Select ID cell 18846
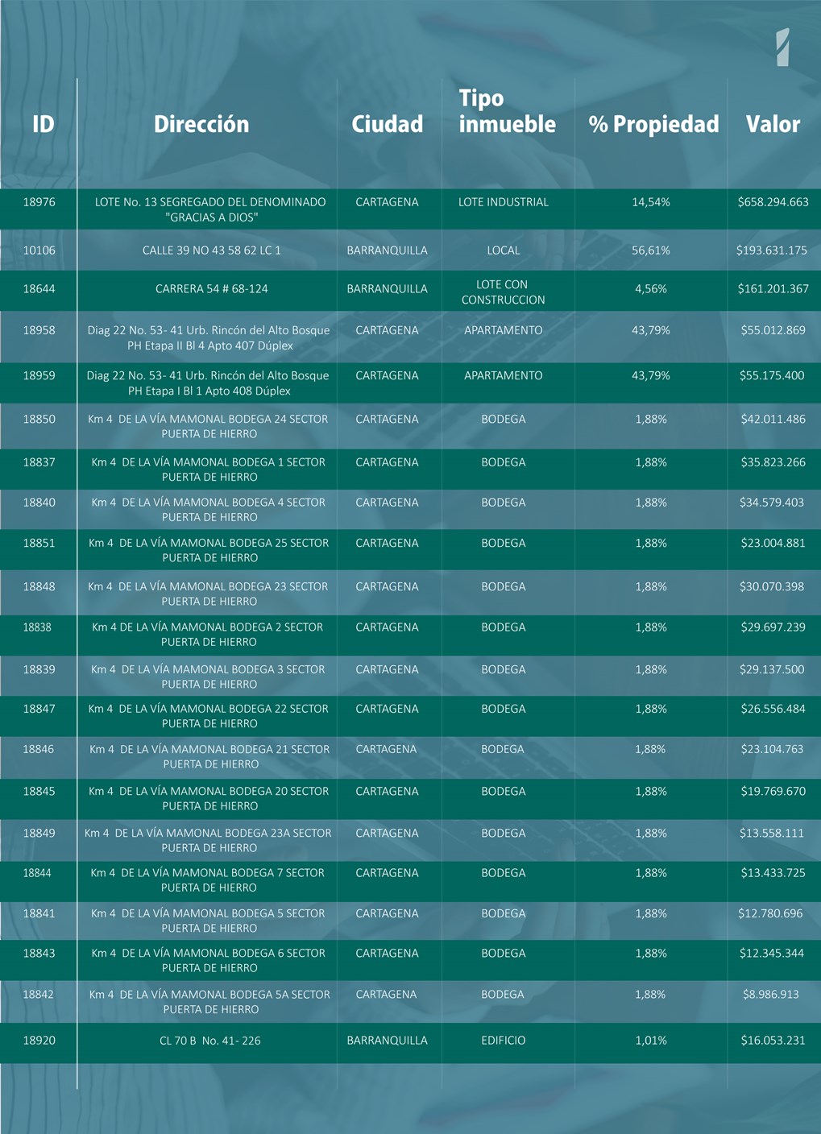 [38, 749]
